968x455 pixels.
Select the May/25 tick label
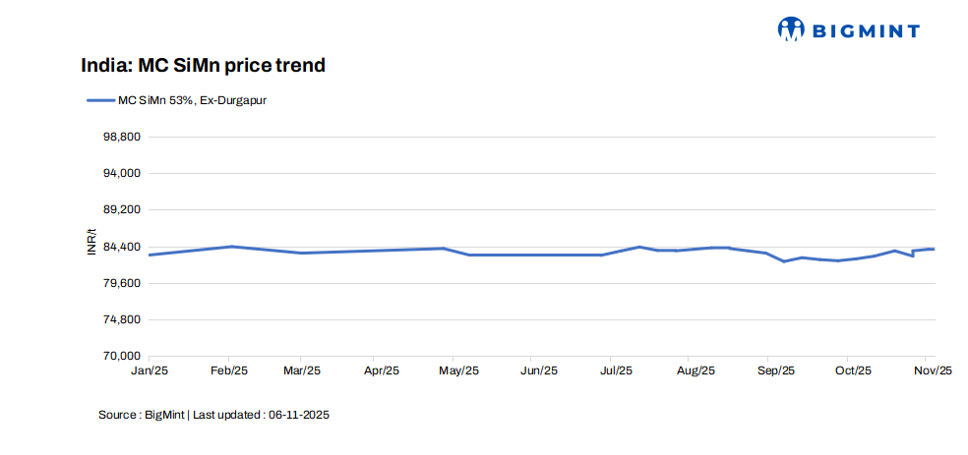[x=458, y=370]
